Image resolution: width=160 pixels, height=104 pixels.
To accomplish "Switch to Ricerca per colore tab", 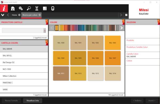I will 30,15.
